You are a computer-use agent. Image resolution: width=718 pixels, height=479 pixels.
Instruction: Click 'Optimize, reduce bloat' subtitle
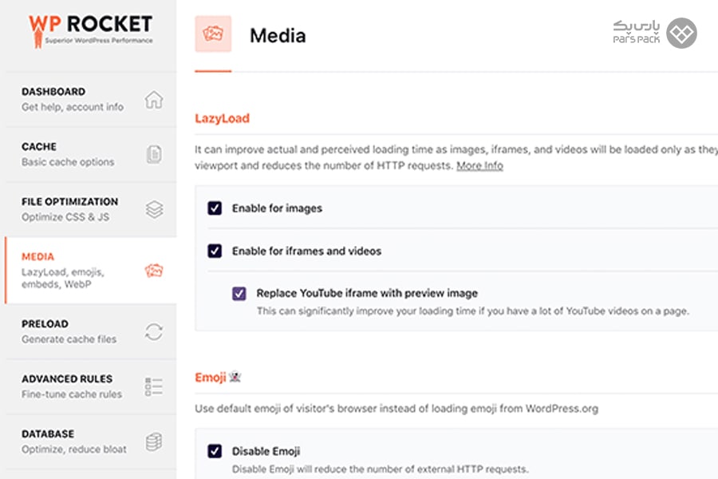(73, 449)
